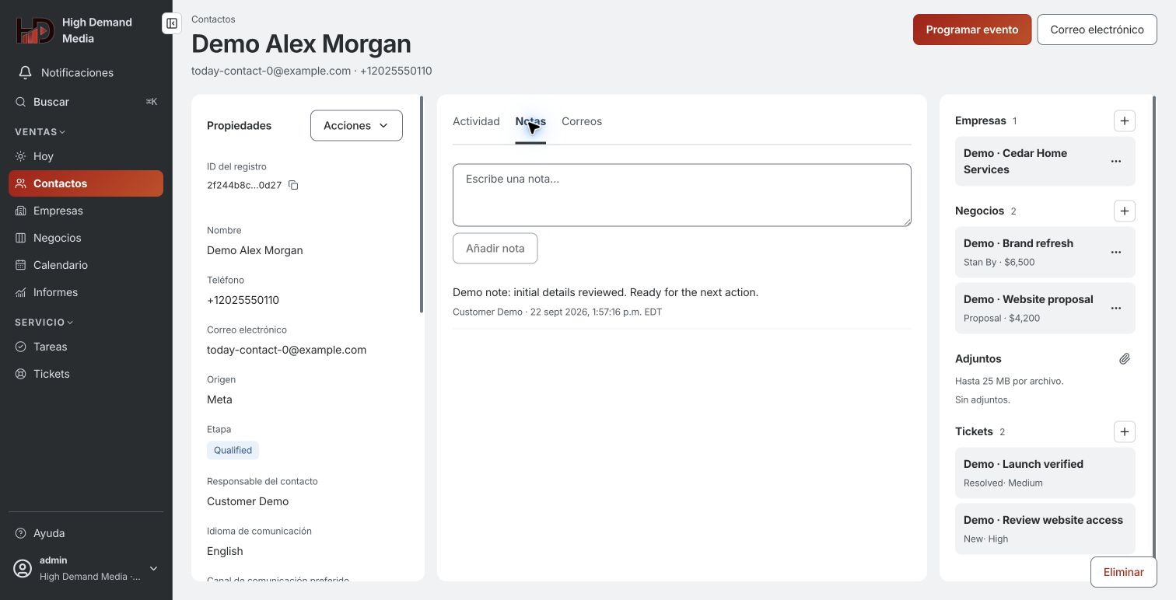This screenshot has width=1176, height=600.
Task: Open Tickets in the sidebar
Action: pos(86,374)
